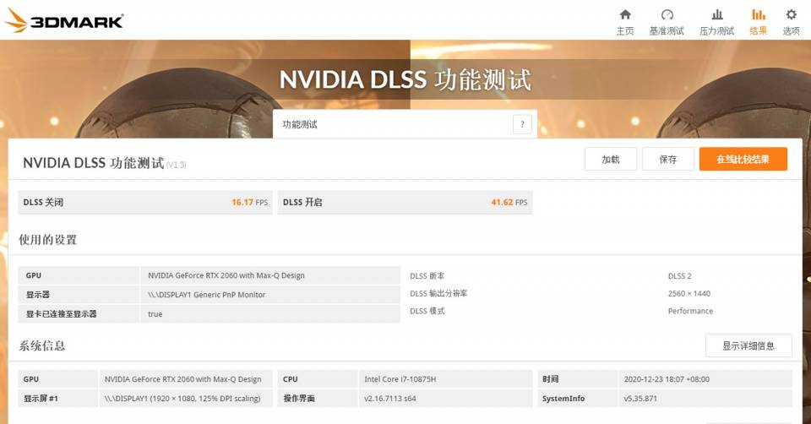Image resolution: width=811 pixels, height=424 pixels.
Task: Click orange 在线比较结果 button
Action: 743,159
